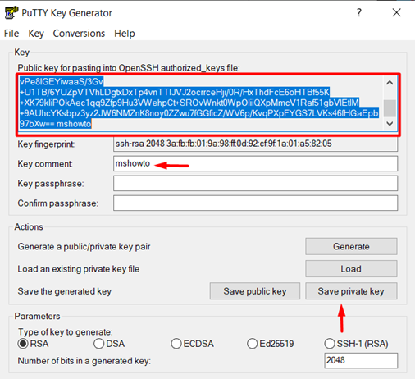Click the 'Confirm passphrase:' label
The height and width of the screenshot is (379, 415).
pyautogui.click(x=58, y=203)
